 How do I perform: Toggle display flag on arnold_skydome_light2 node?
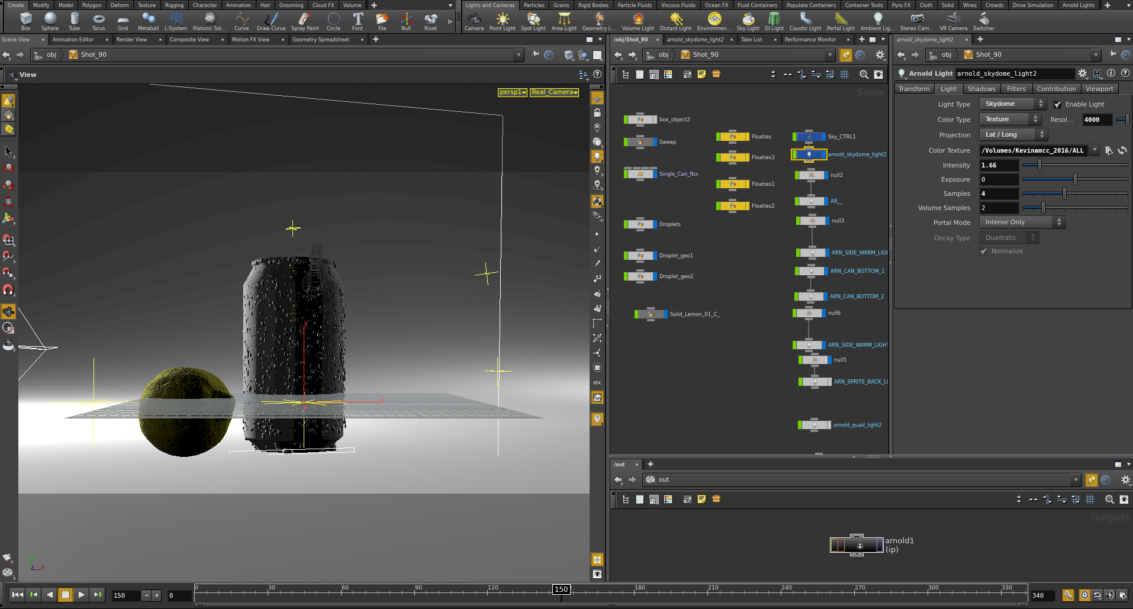pos(823,154)
